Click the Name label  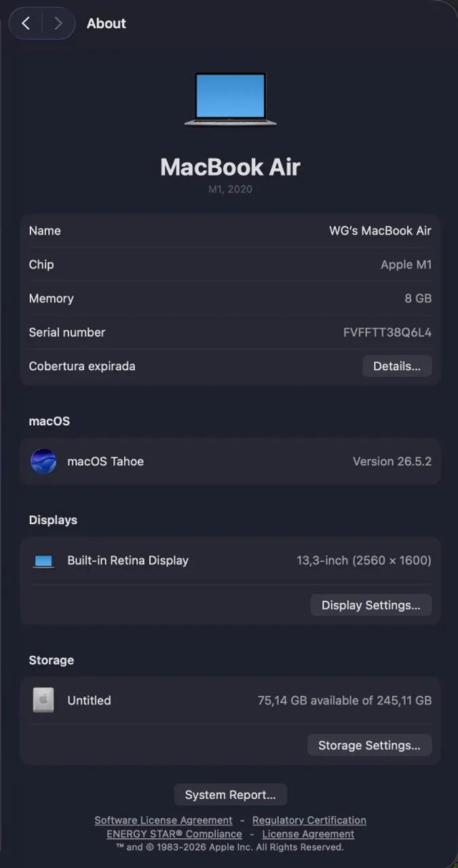[x=45, y=231]
